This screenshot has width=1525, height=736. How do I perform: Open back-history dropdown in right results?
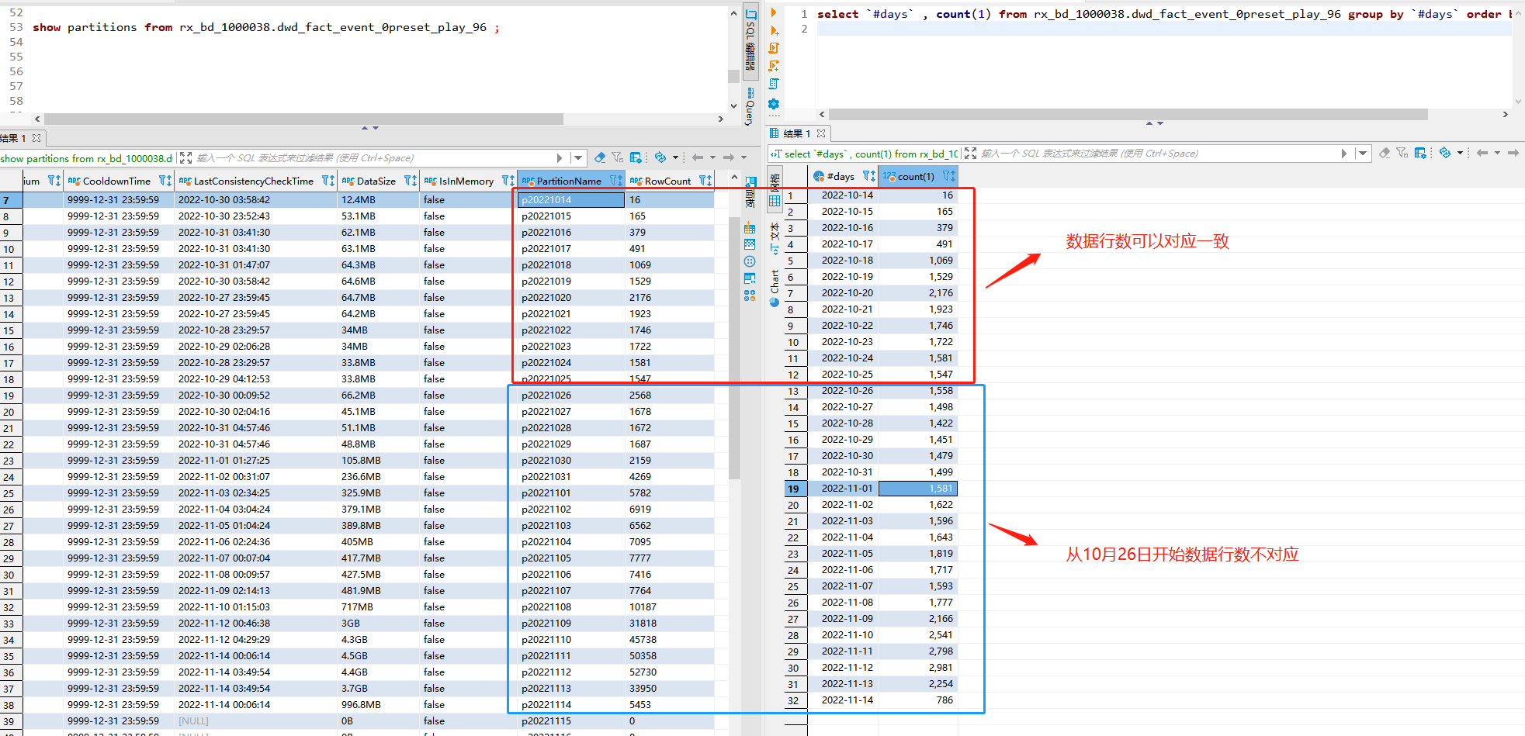click(x=1497, y=153)
